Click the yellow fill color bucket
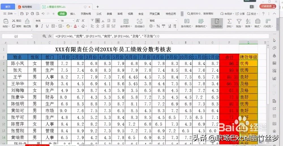Screen dimensions: 283x146 pyautogui.click(x=68, y=26)
